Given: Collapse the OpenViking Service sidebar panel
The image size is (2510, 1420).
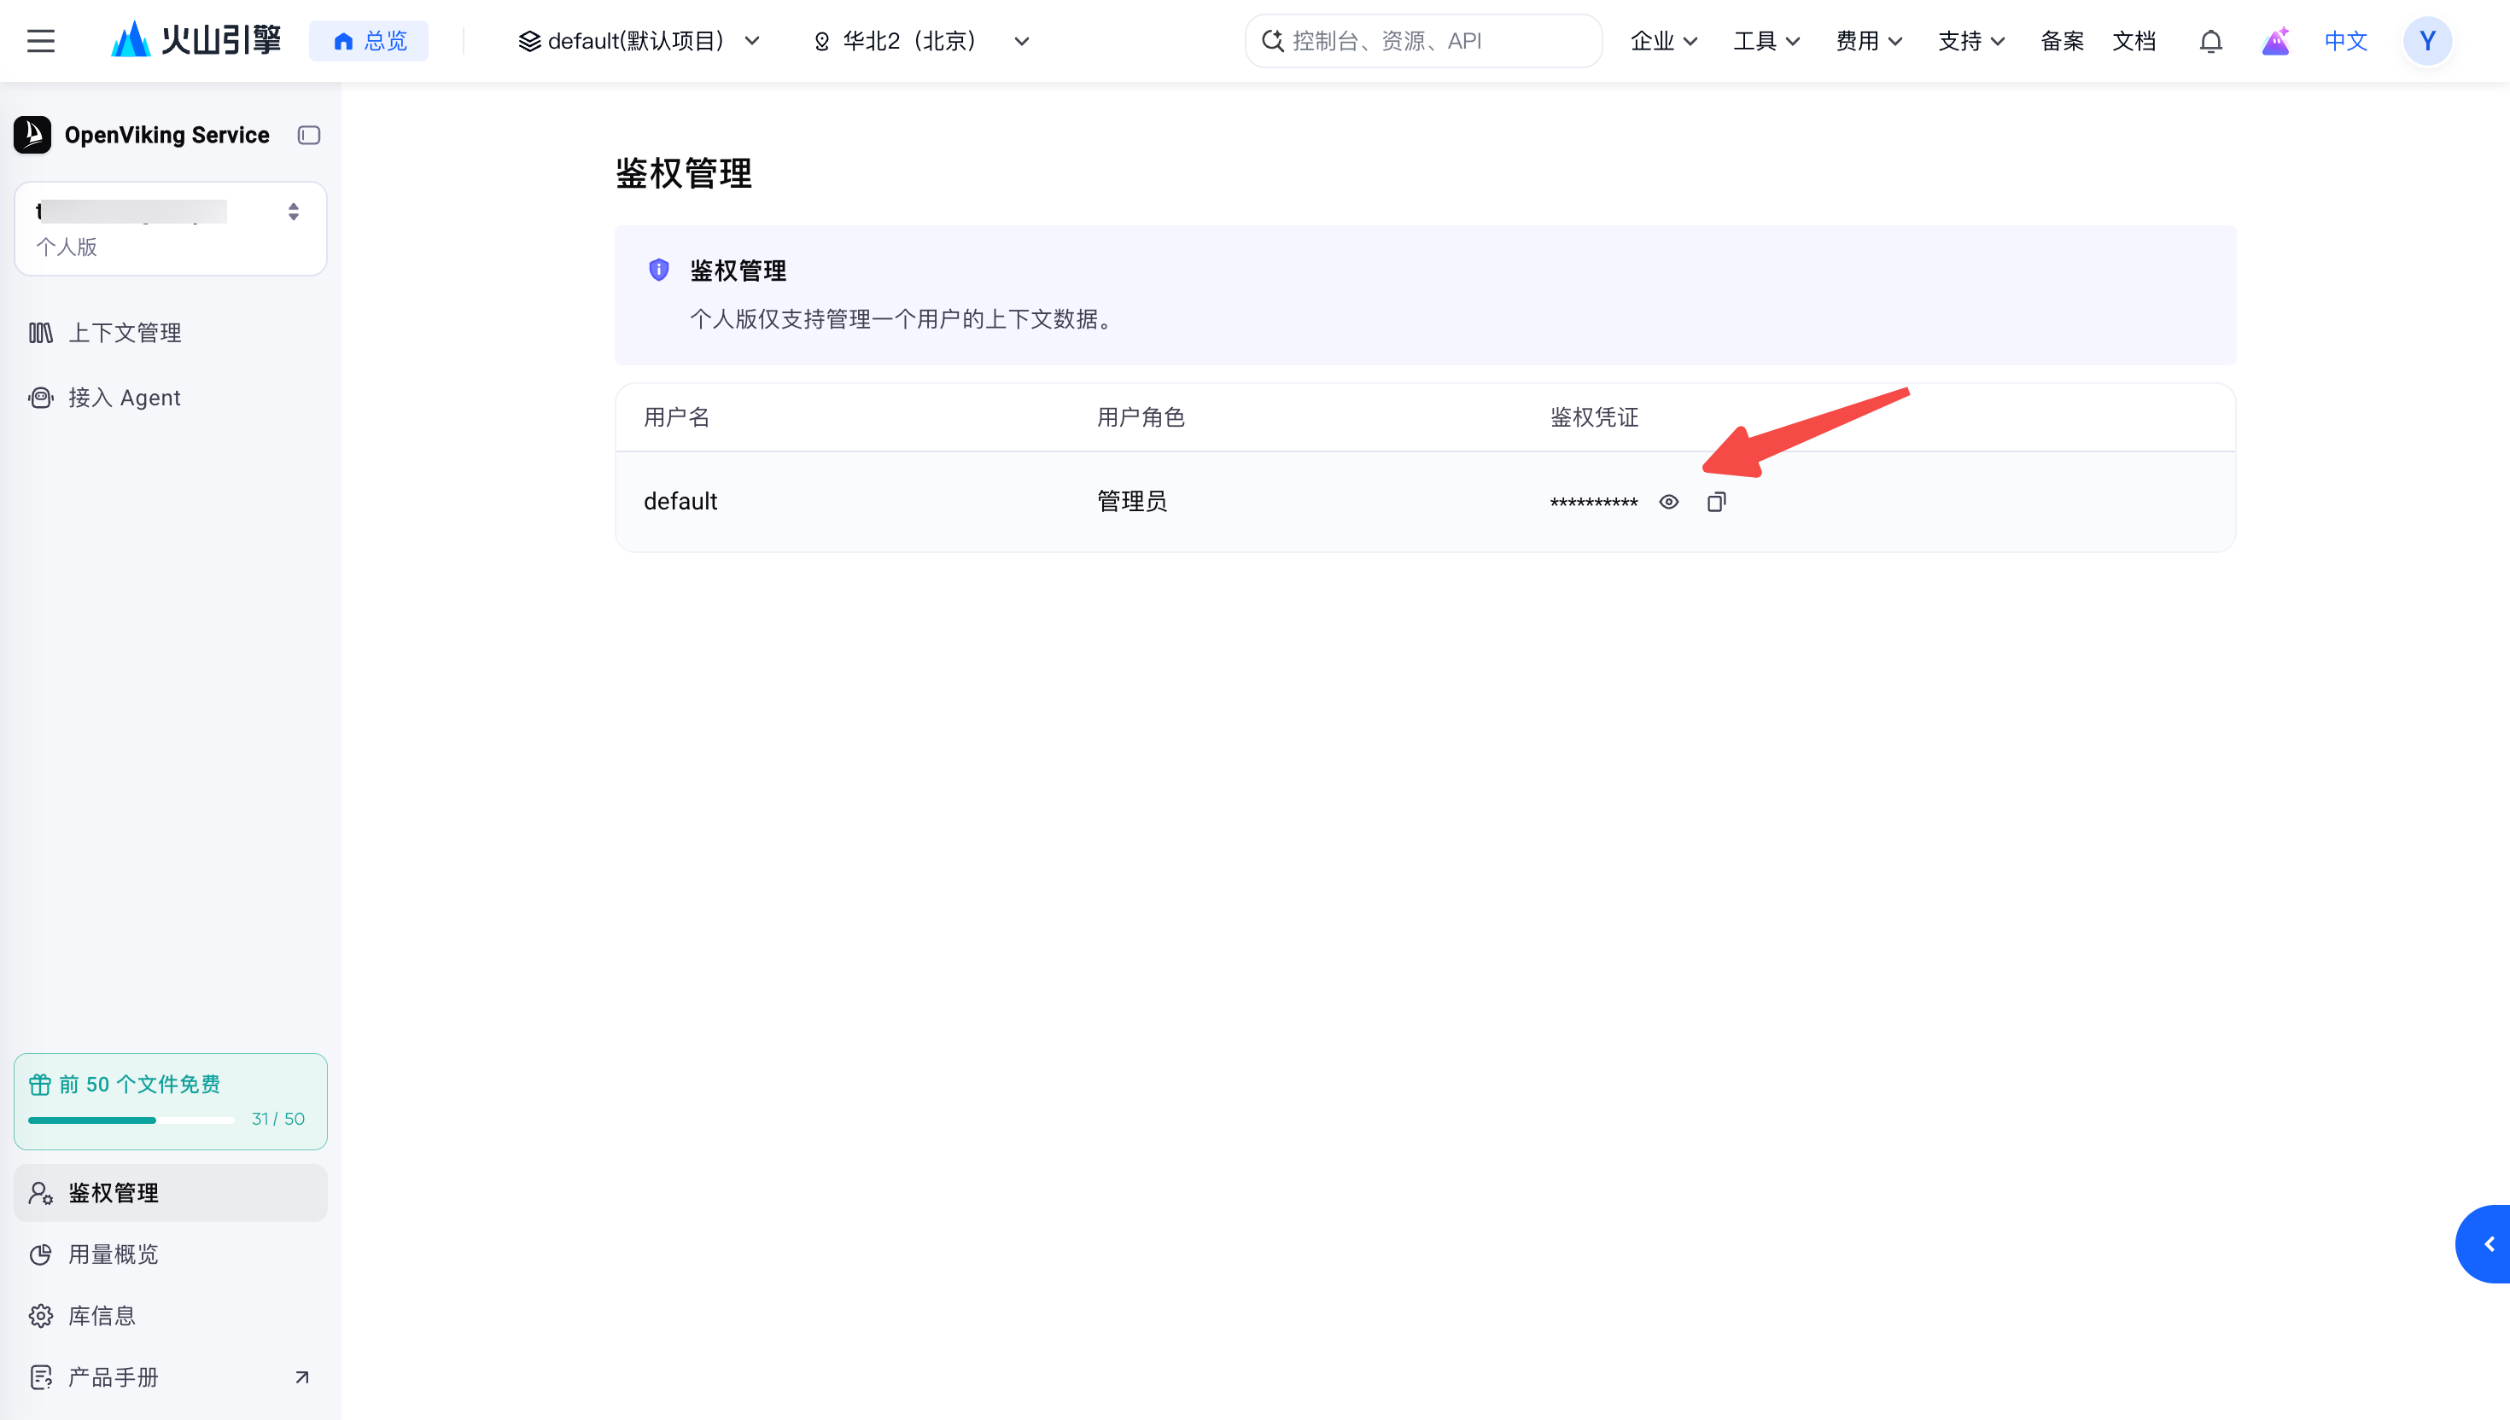Looking at the screenshot, I should 309,136.
